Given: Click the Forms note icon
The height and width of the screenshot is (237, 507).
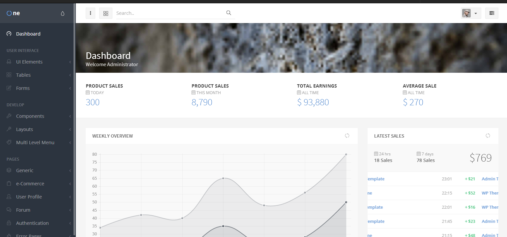Looking at the screenshot, I should point(9,88).
